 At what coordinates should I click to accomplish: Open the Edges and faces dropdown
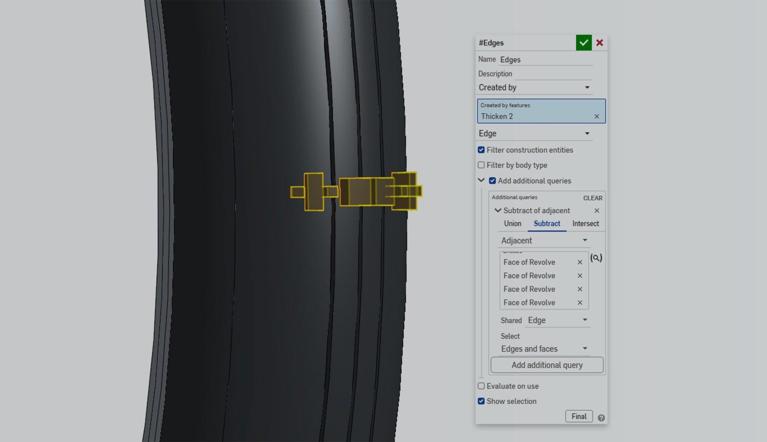pos(545,349)
